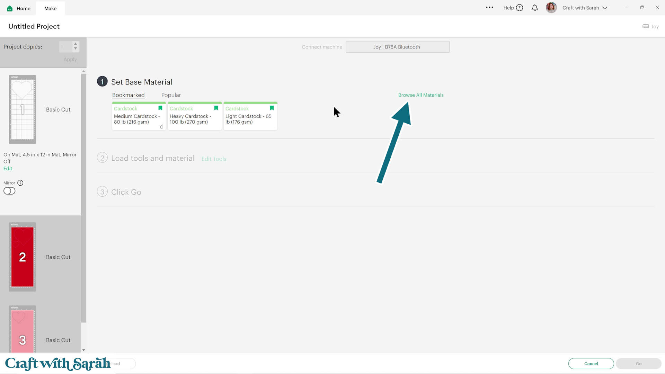Click the Craft with Sarah profile avatar

click(551, 8)
